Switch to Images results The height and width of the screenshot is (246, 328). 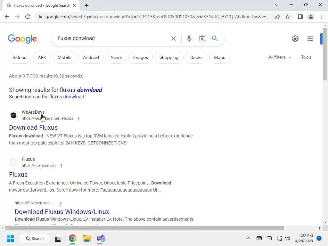(x=140, y=57)
